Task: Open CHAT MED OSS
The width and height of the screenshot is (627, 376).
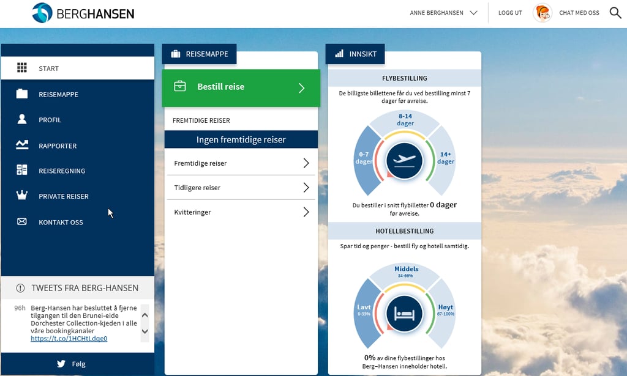Action: [579, 13]
